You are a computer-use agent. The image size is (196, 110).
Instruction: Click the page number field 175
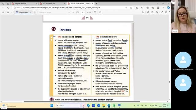pyautogui.click(x=83, y=12)
